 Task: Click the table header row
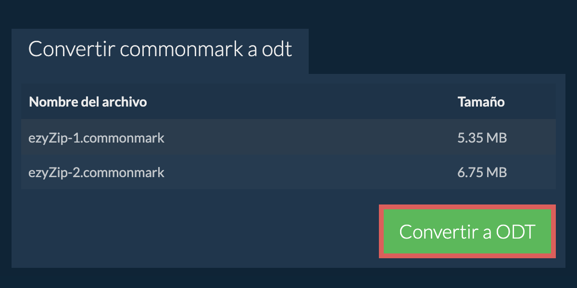(288, 102)
